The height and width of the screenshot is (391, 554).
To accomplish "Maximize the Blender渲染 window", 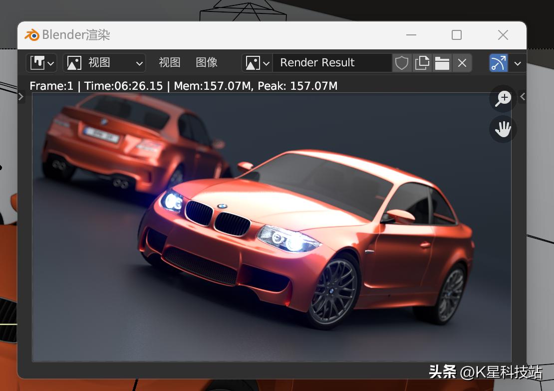I will [457, 35].
